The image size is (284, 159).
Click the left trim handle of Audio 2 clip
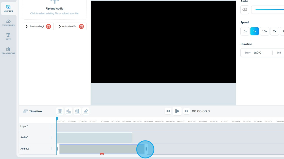58,149
